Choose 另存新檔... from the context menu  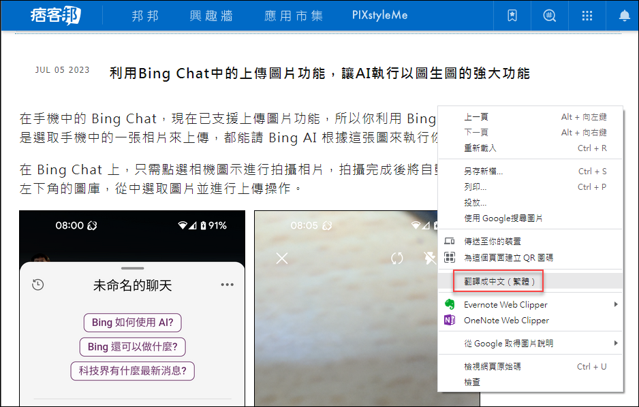531,172
